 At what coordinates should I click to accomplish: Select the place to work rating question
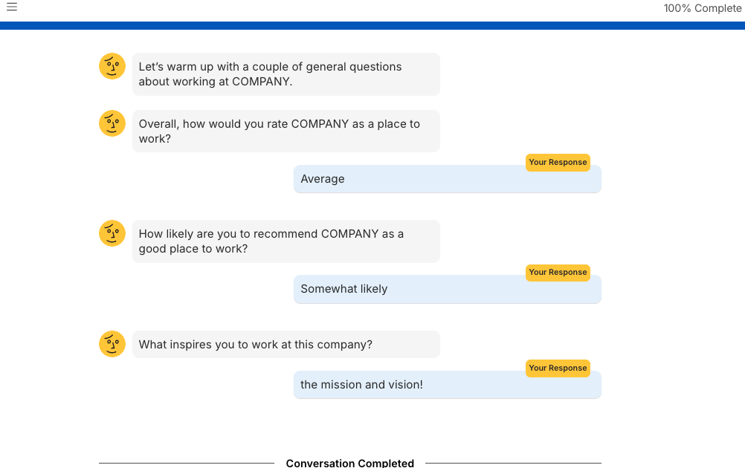pos(286,131)
